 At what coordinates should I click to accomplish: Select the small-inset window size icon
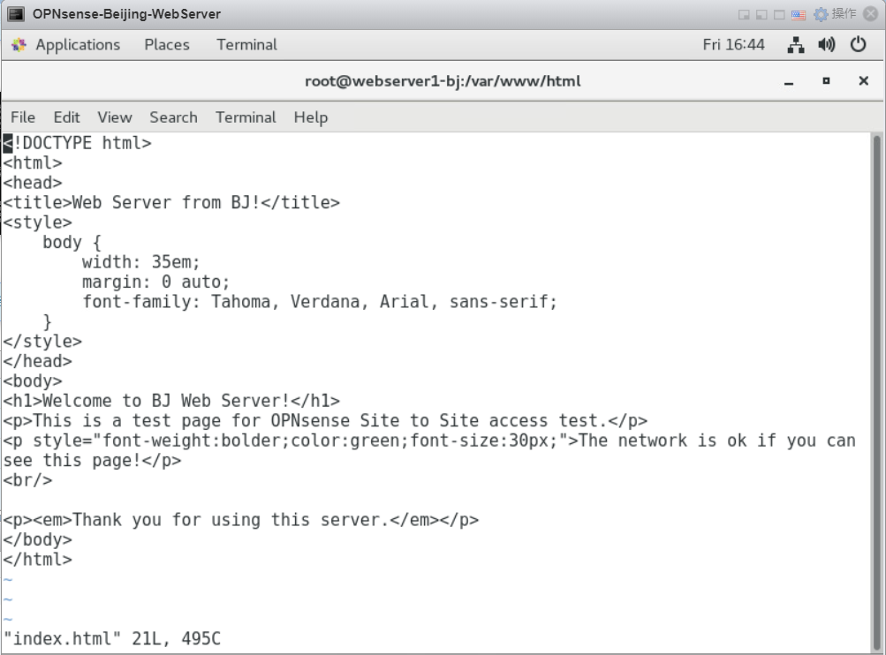pyautogui.click(x=744, y=15)
